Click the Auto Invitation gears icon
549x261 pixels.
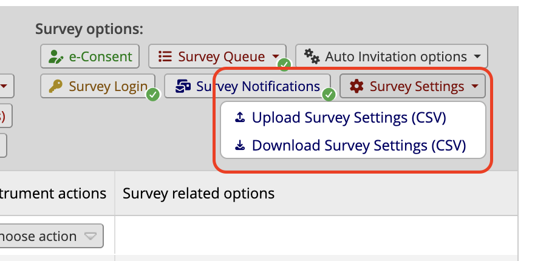pyautogui.click(x=312, y=56)
